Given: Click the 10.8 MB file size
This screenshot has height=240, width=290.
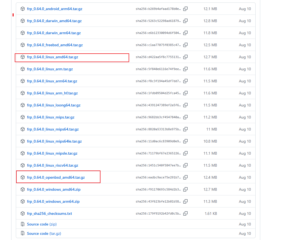Looking at the screenshot, I should click(x=210, y=141).
